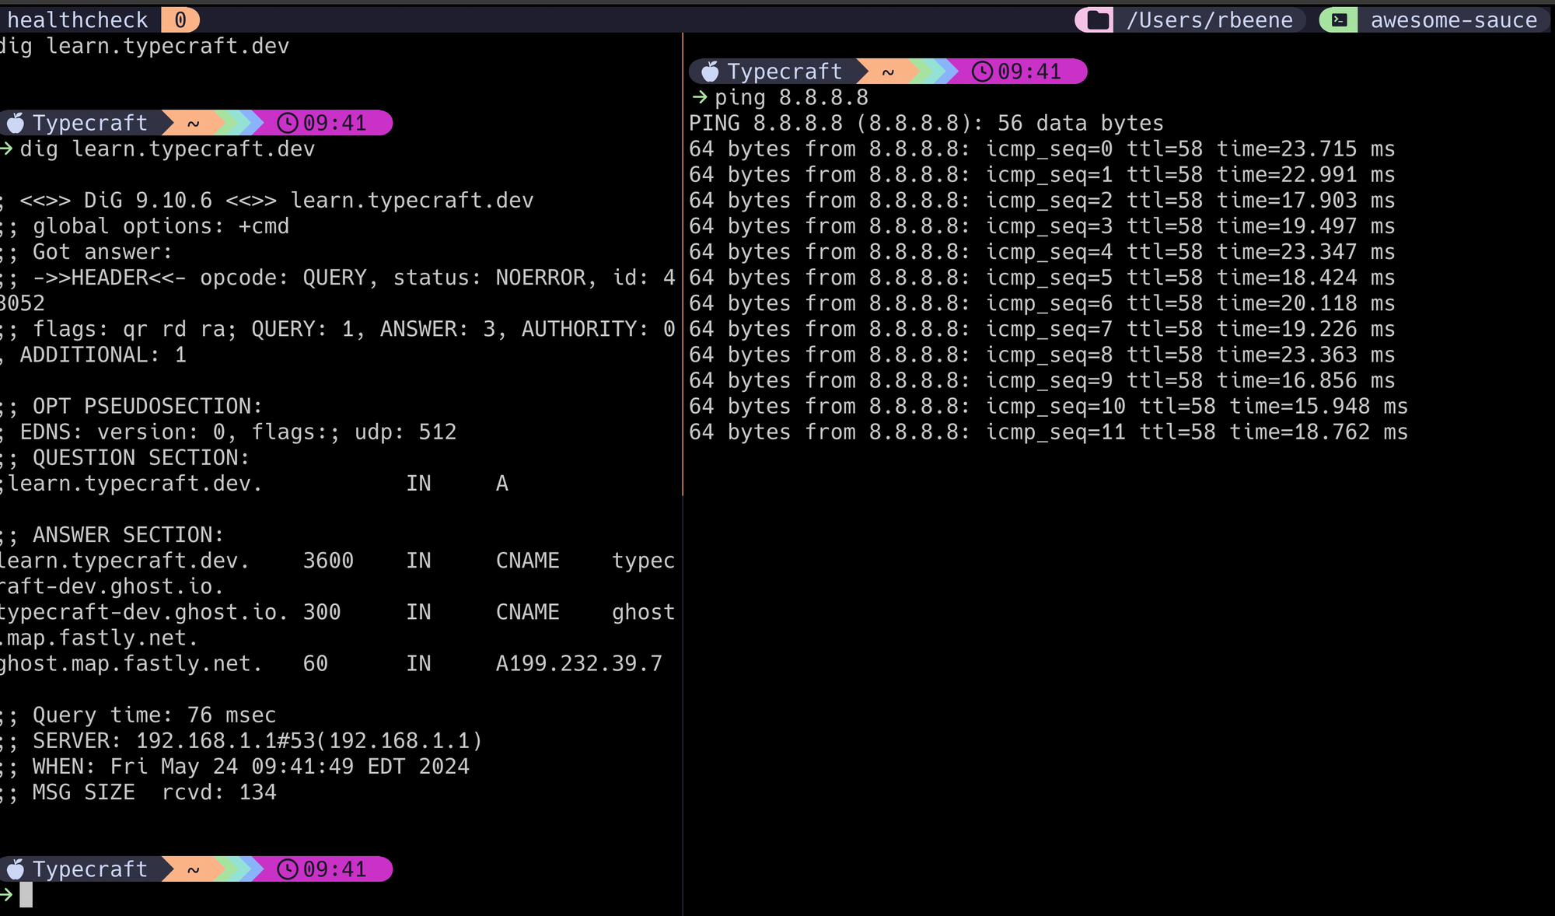Select the healthcheck session name in status bar
The height and width of the screenshot is (916, 1555).
(77, 20)
